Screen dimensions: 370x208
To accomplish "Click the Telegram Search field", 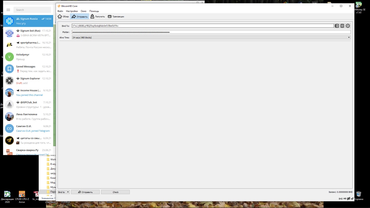I will point(32,10).
